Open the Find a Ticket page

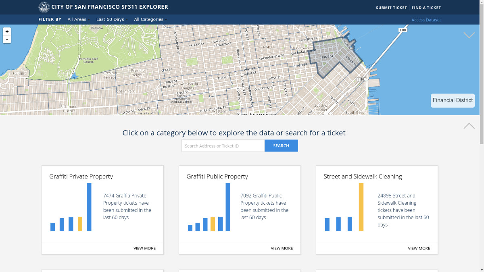(x=426, y=8)
